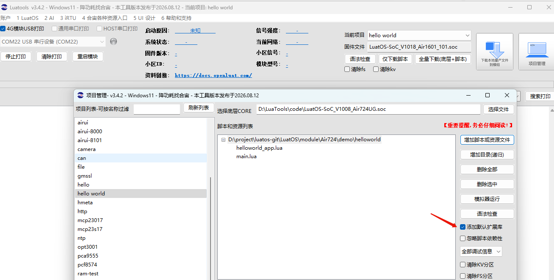Viewport: 554px width, 280px height.
Task: Click the project management dialog title icon
Action: coord(80,95)
